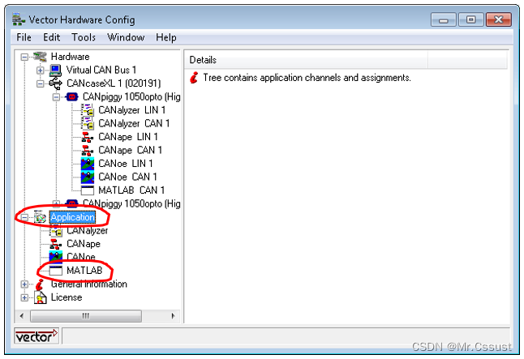Open the File menu
This screenshot has width=524, height=359.
pyautogui.click(x=24, y=37)
